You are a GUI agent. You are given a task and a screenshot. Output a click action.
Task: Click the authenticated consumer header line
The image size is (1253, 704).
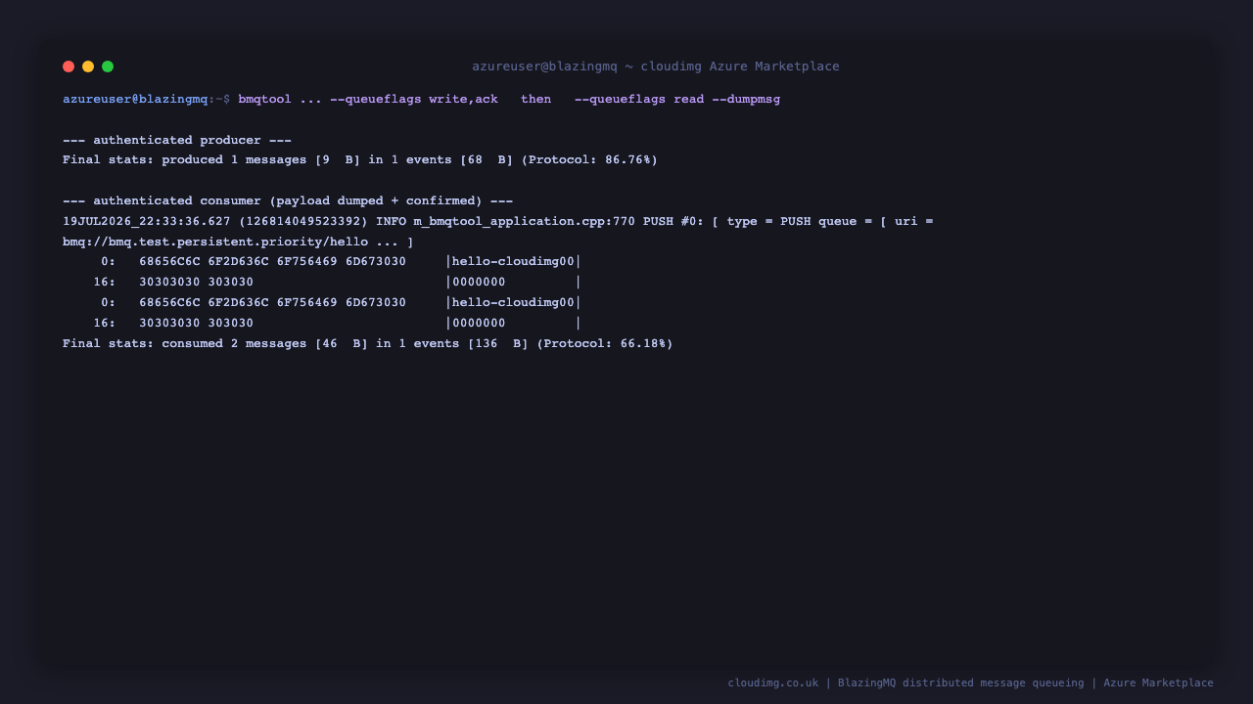[288, 201]
